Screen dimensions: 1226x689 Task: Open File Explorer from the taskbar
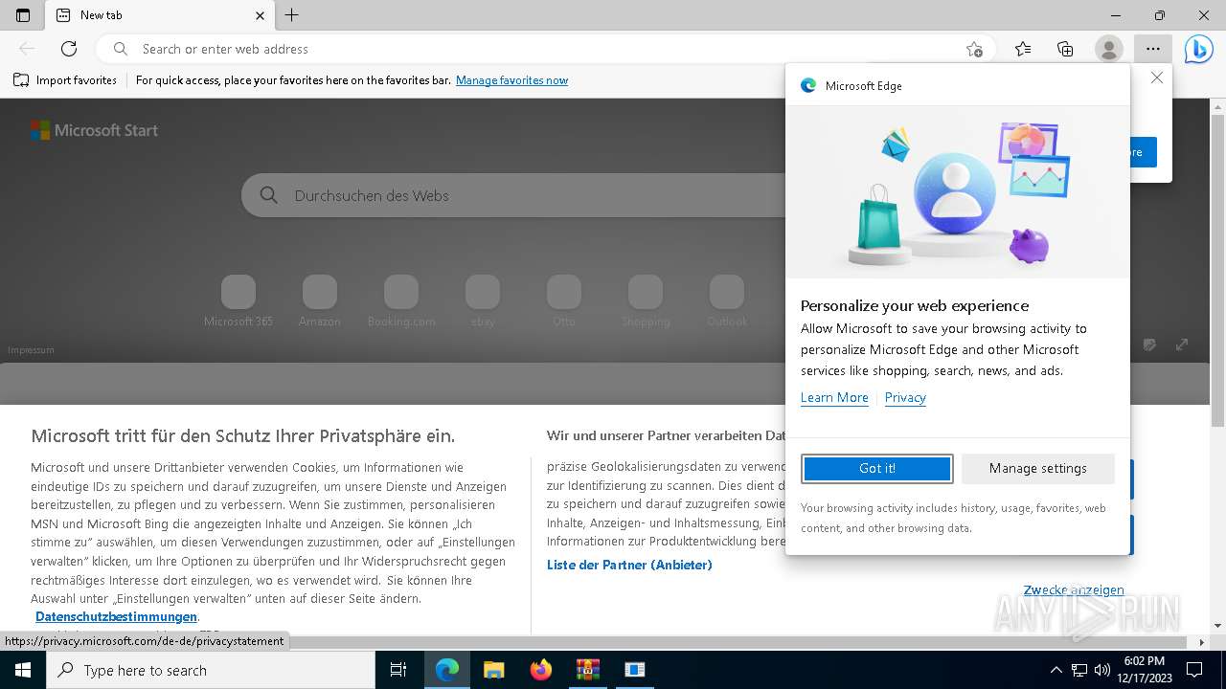494,670
